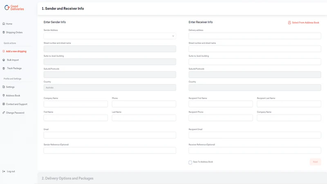Click the Add a new shipping plus icon
The height and width of the screenshot is (184, 327).
point(4,51)
